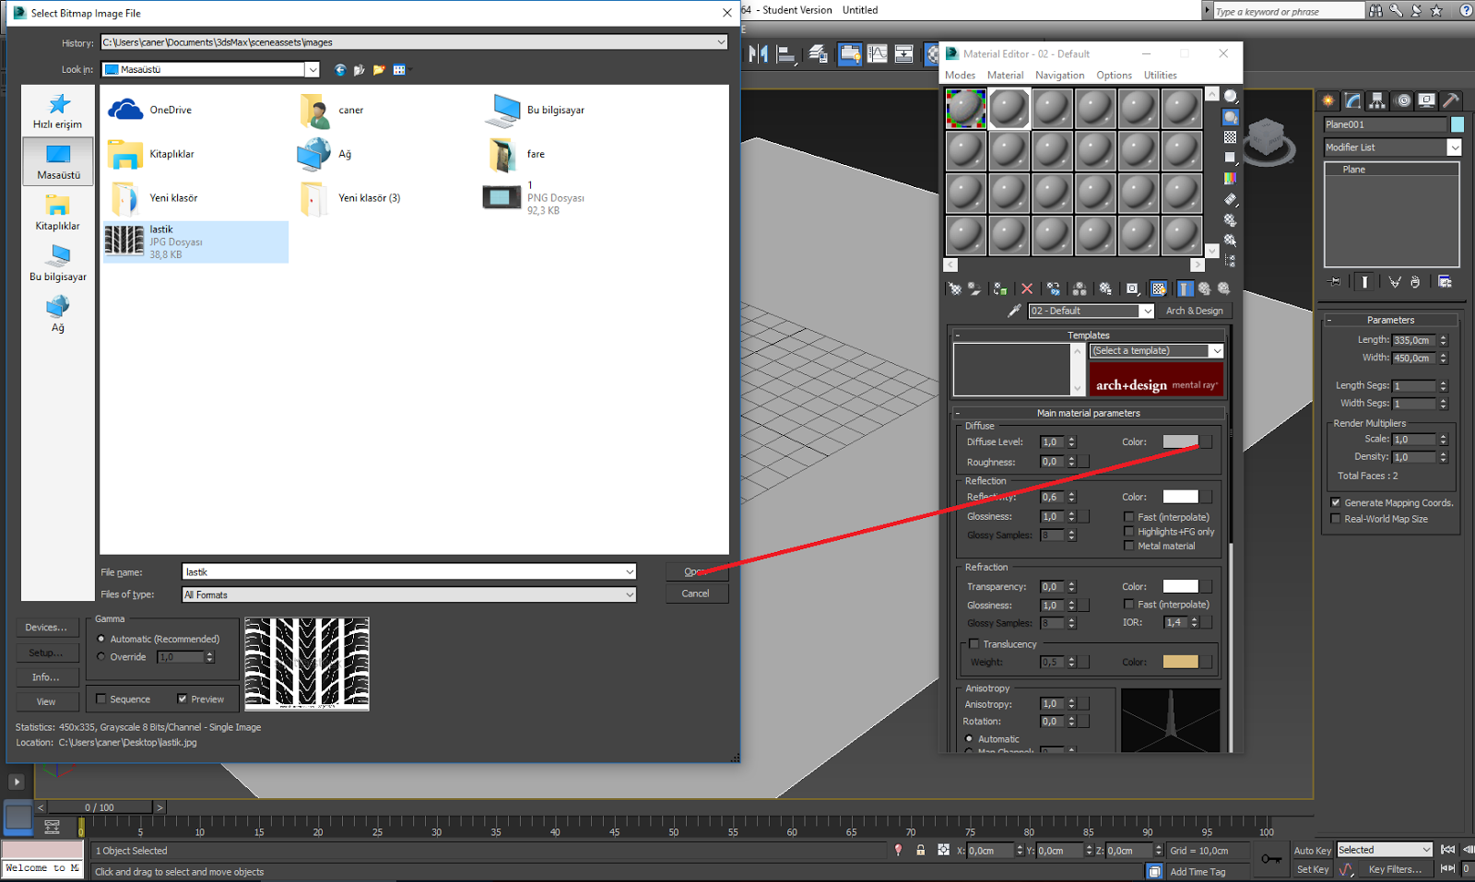
Task: Switch to the Utilities hammer panel
Action: tap(1450, 100)
